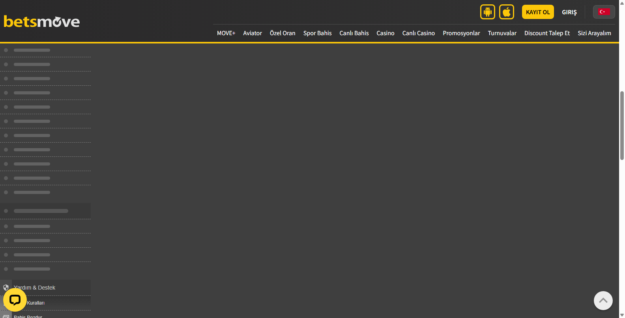Image resolution: width=625 pixels, height=318 pixels.
Task: Open Turnuvalar from the navigation bar
Action: pos(502,33)
